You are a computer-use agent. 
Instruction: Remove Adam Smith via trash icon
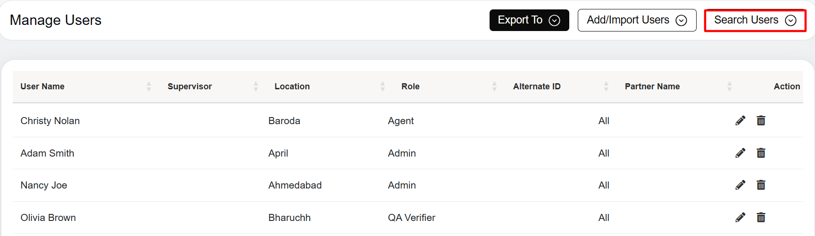click(x=761, y=153)
